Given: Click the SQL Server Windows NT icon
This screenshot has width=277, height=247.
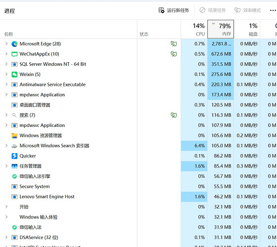Looking at the screenshot, I should coord(14,64).
